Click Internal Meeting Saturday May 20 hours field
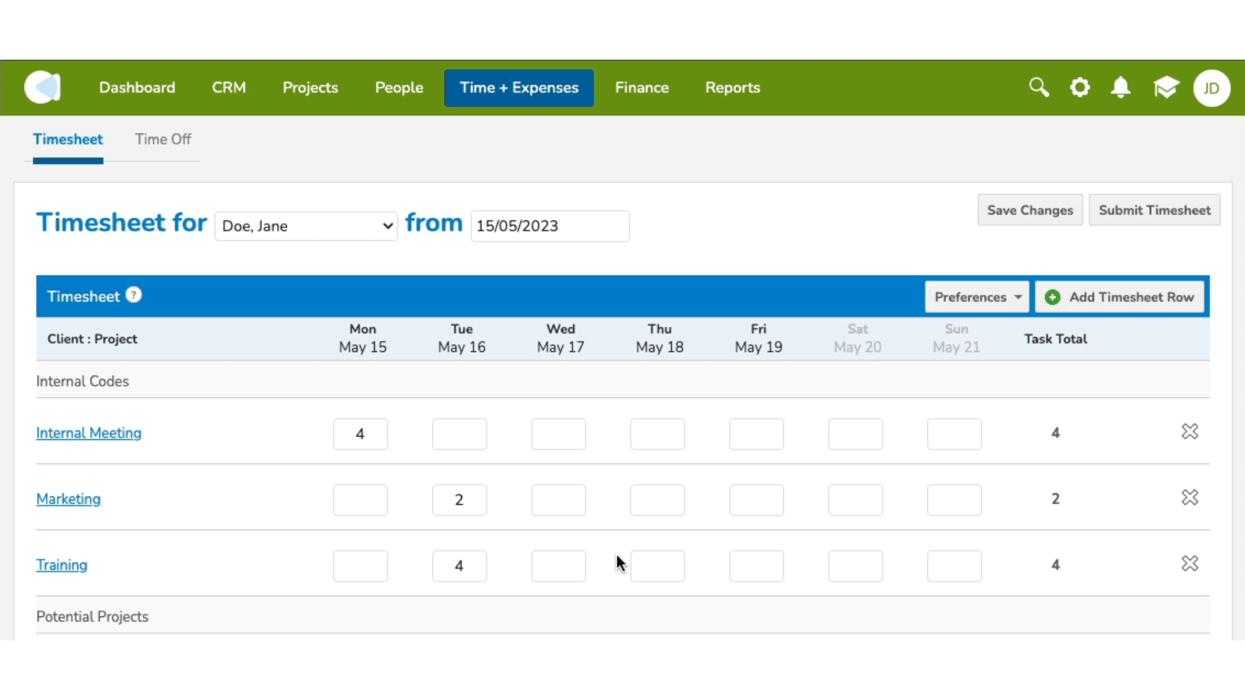 tap(855, 434)
